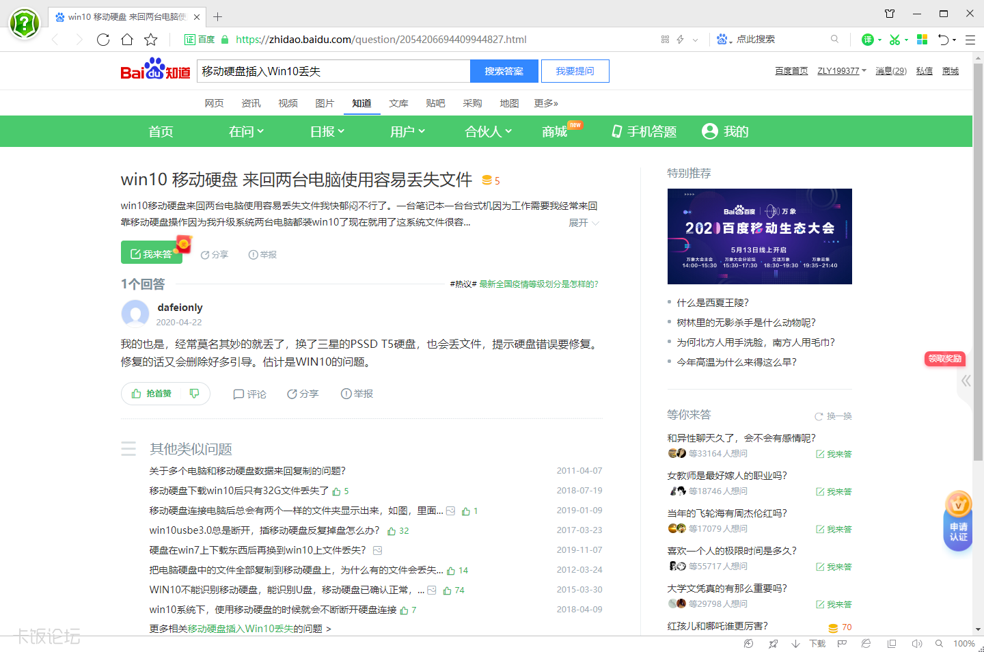The height and width of the screenshot is (652, 984).
Task: Refresh questions with 换一换
Action: point(833,416)
